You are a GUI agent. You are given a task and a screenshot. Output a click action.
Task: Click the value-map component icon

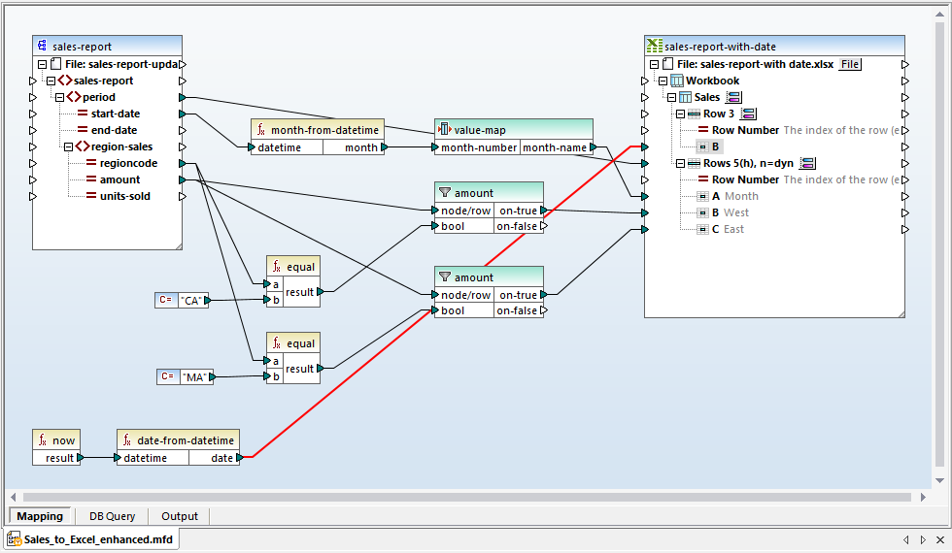pyautogui.click(x=445, y=130)
